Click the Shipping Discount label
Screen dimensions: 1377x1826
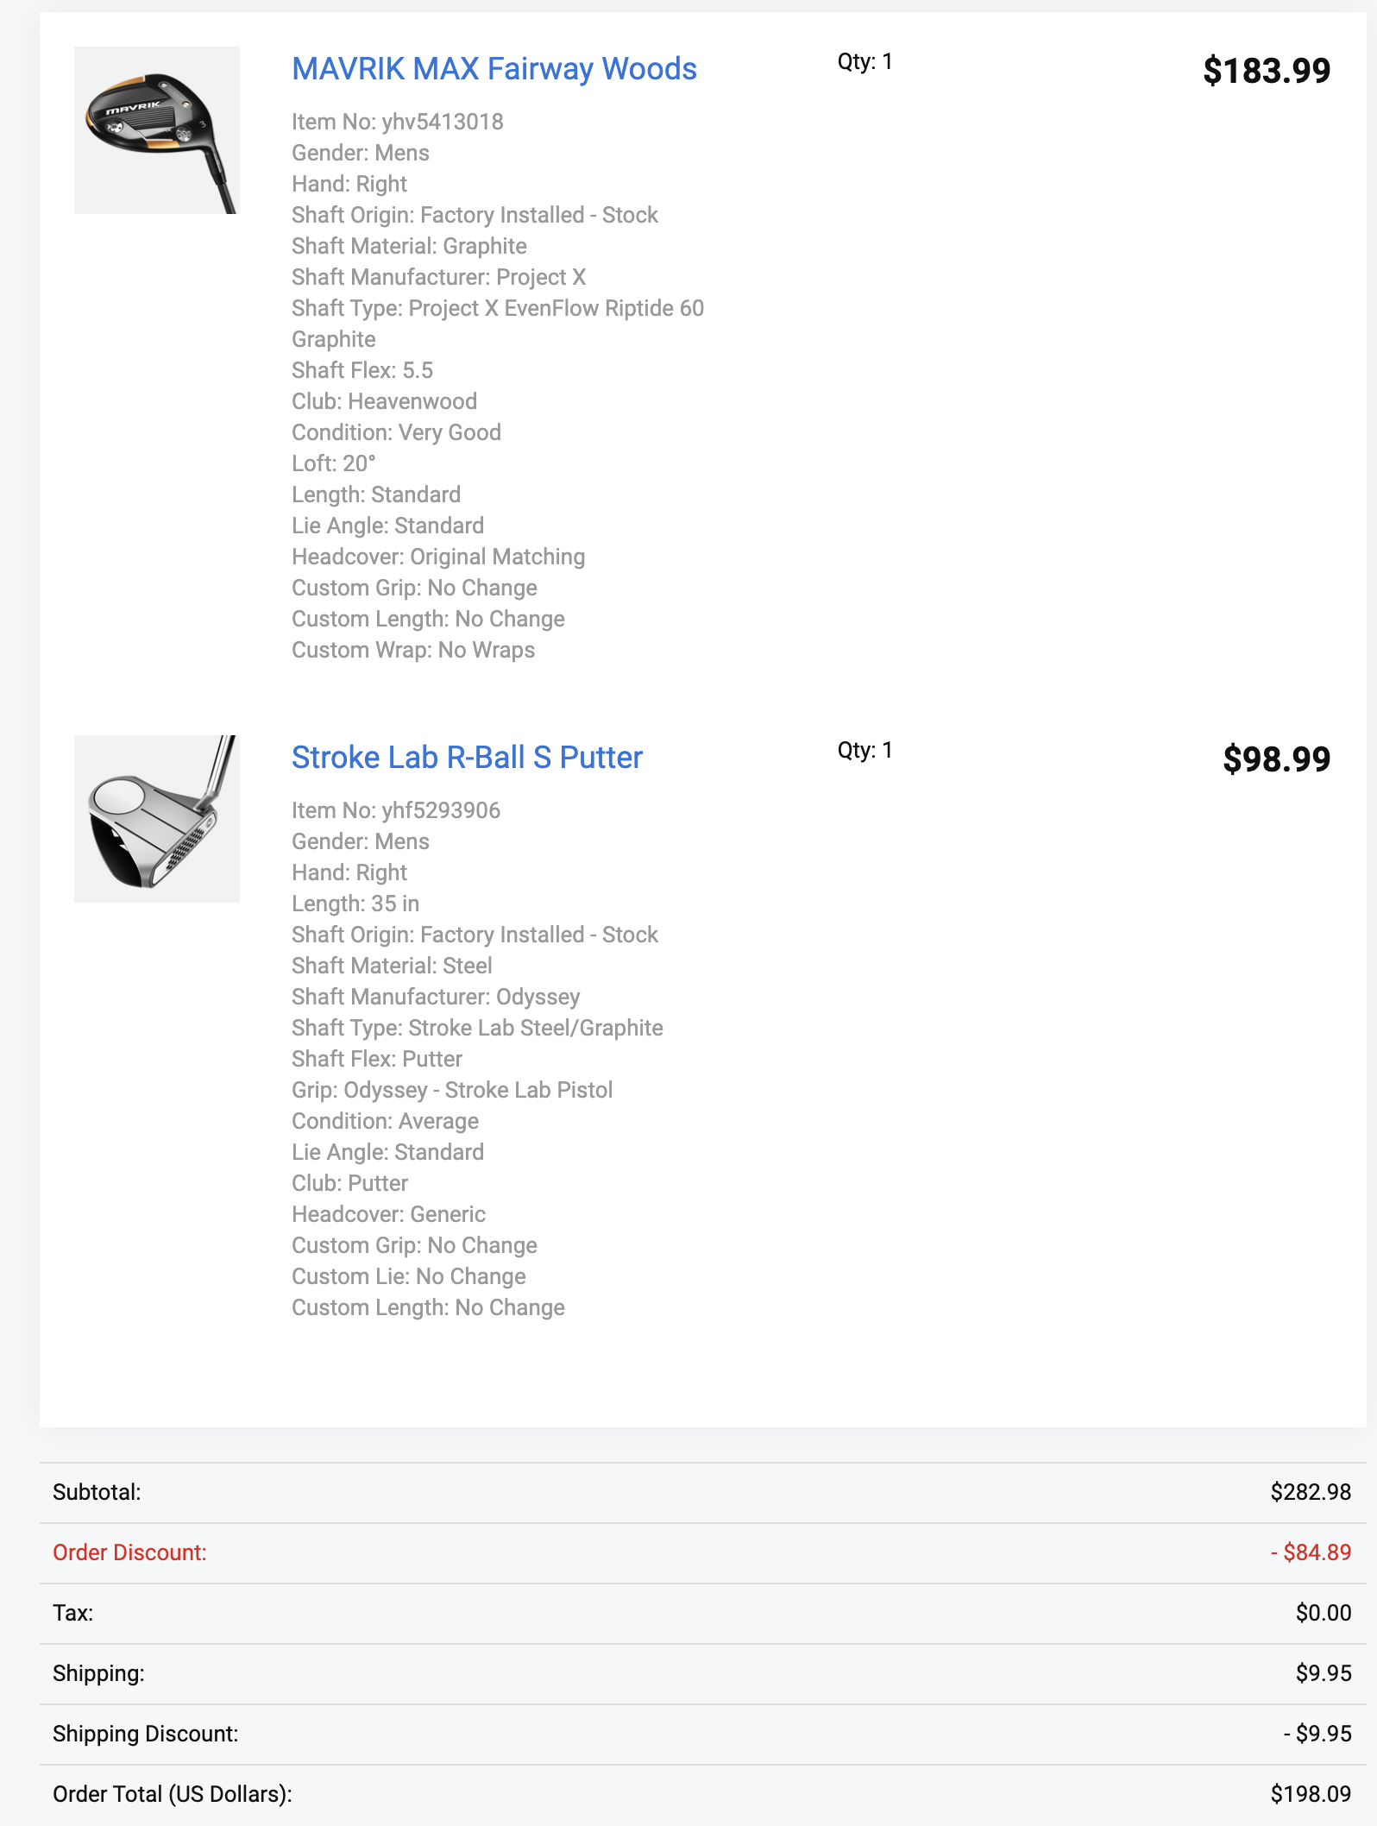click(x=145, y=1734)
